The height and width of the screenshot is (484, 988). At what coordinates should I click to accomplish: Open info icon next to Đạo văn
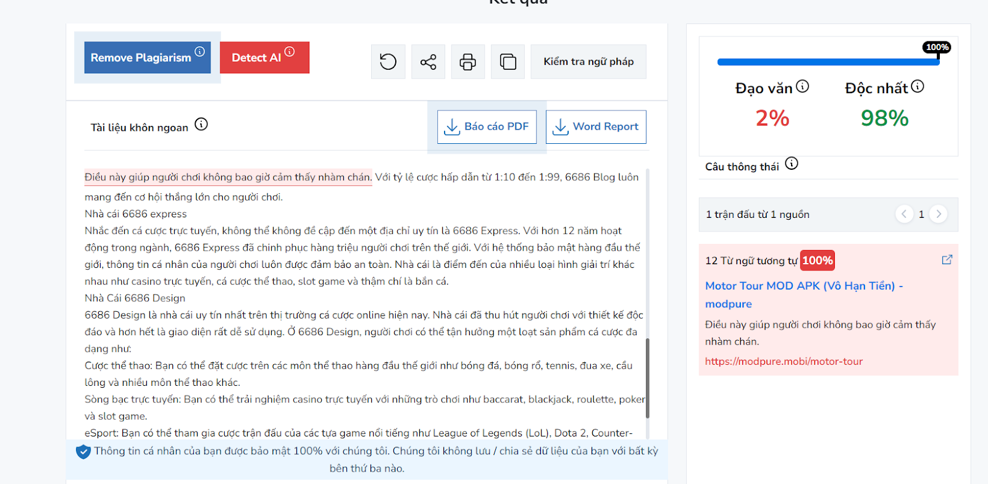click(802, 86)
